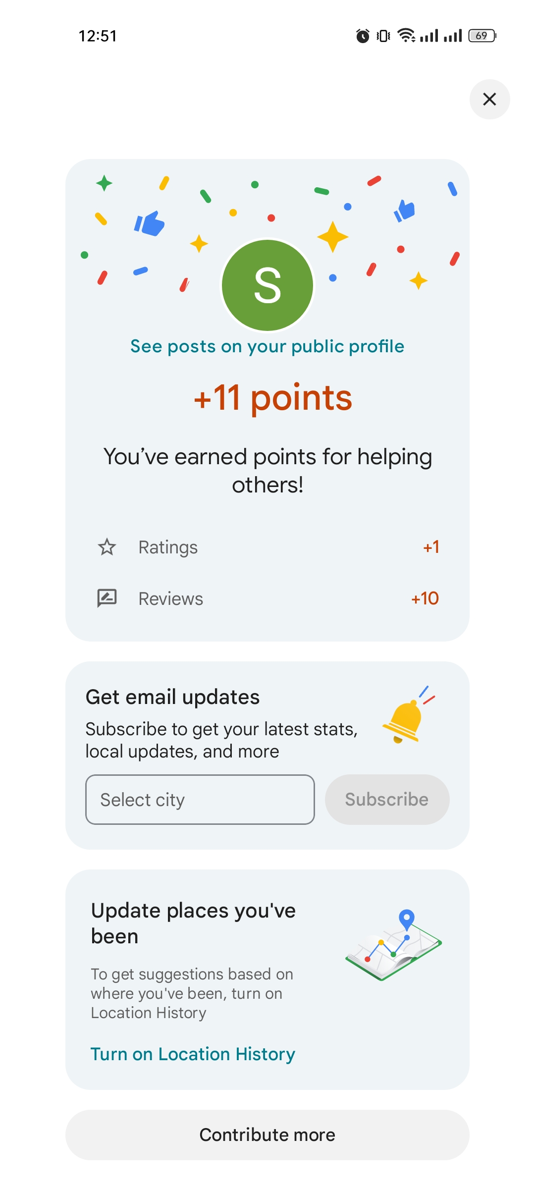Viewport: 535px width, 1189px height.
Task: Tap the map with location pin illustration
Action: click(394, 945)
